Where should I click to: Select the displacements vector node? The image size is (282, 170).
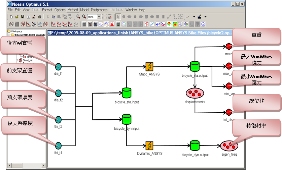tap(195, 93)
